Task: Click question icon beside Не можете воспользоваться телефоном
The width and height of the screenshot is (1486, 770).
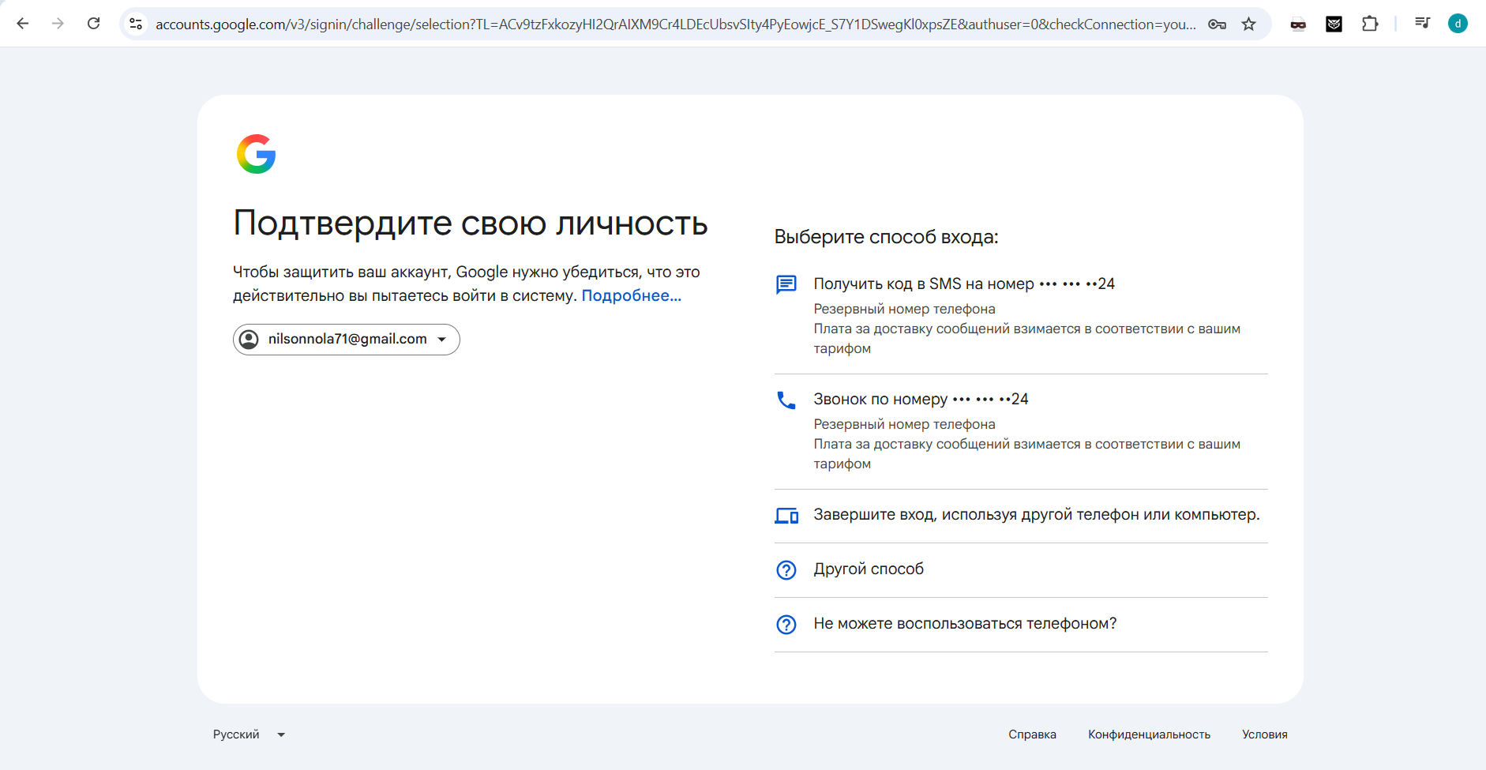Action: click(786, 624)
